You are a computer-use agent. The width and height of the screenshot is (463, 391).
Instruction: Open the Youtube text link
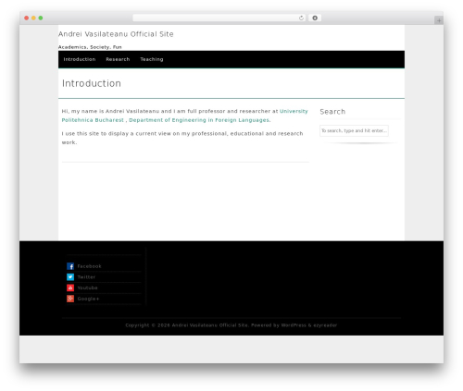click(87, 287)
